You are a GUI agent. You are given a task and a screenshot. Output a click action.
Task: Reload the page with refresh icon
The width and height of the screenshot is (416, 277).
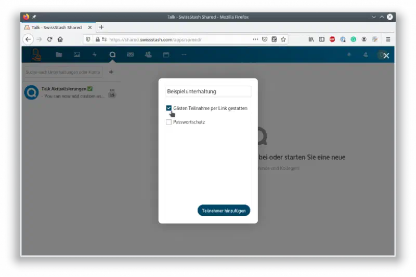pyautogui.click(x=49, y=39)
